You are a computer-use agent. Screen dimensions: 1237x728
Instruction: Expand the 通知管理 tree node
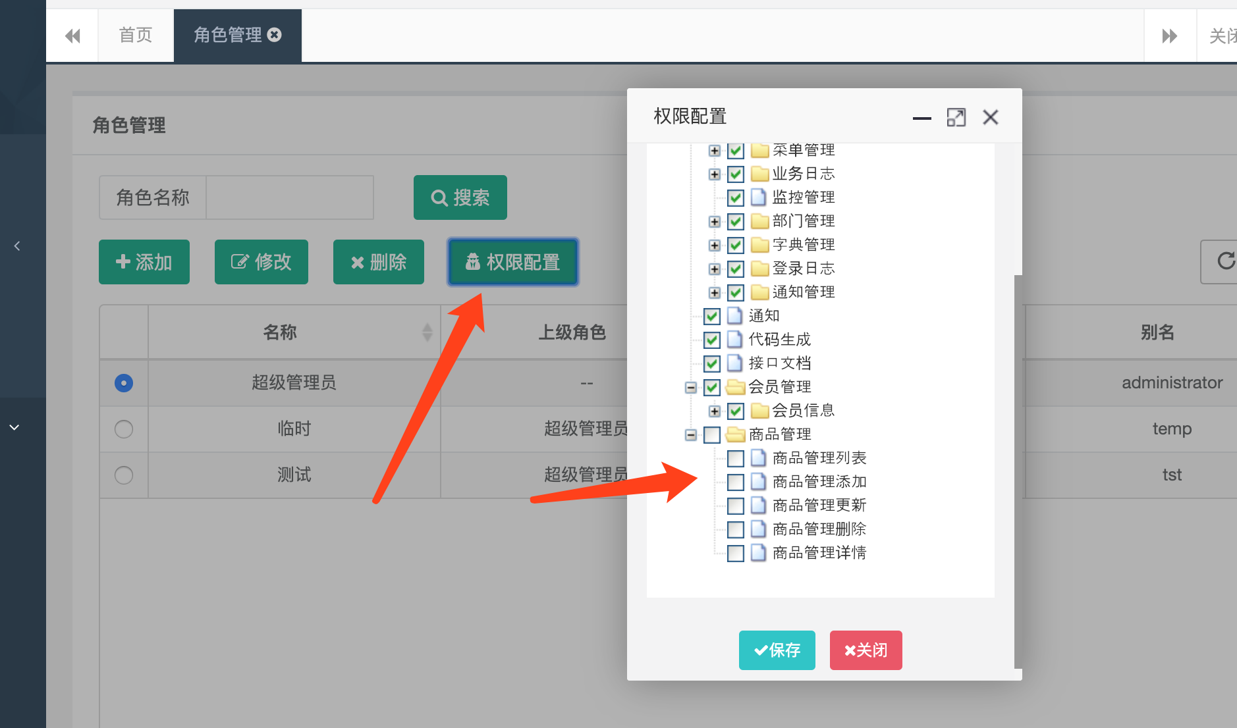715,293
